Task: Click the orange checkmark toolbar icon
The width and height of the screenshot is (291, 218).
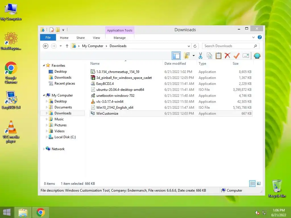Action: point(236,56)
